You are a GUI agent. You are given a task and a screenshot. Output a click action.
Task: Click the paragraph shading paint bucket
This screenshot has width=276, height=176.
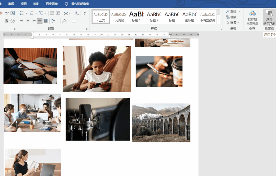pos(64,21)
